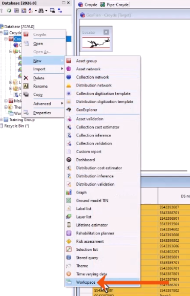Click the Rehabilitation planner purple icon
This screenshot has height=296, width=190.
pyautogui.click(x=69, y=233)
